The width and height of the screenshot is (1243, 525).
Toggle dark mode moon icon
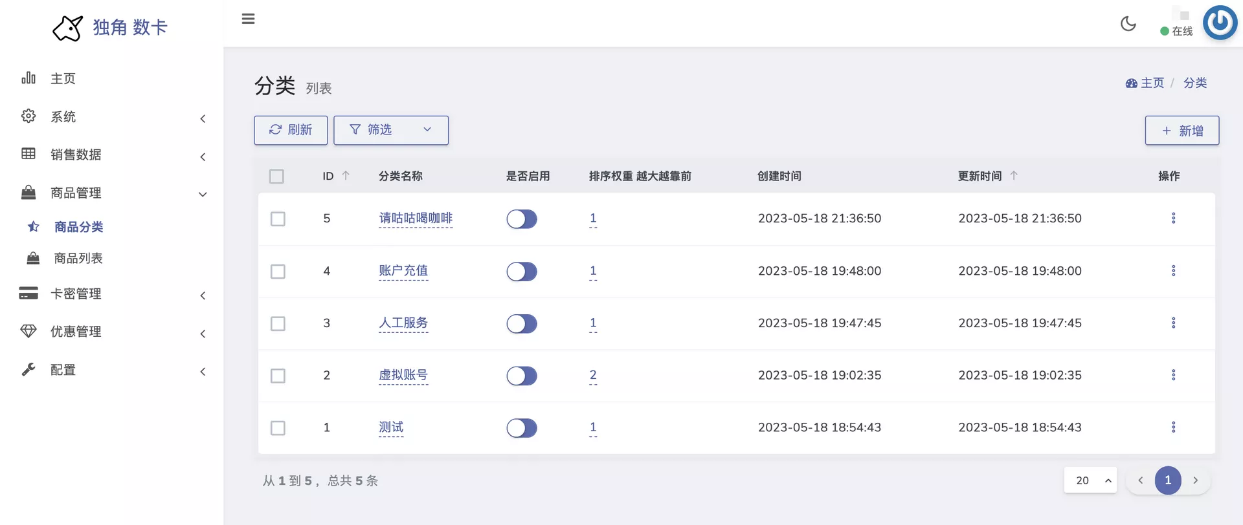point(1128,24)
